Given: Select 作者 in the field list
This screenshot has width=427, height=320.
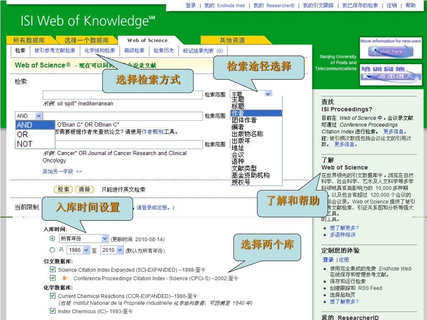Looking at the screenshot, I should click(256, 113).
